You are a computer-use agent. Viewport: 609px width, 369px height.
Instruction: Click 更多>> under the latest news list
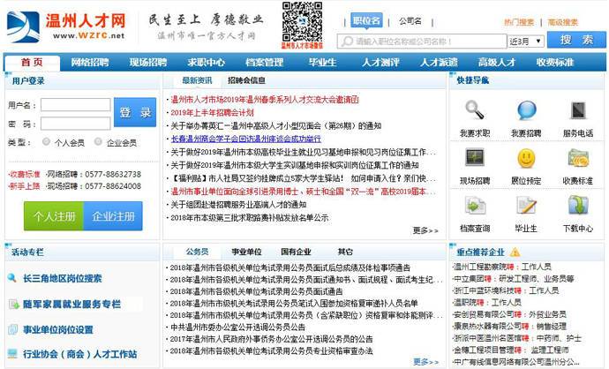coord(425,230)
